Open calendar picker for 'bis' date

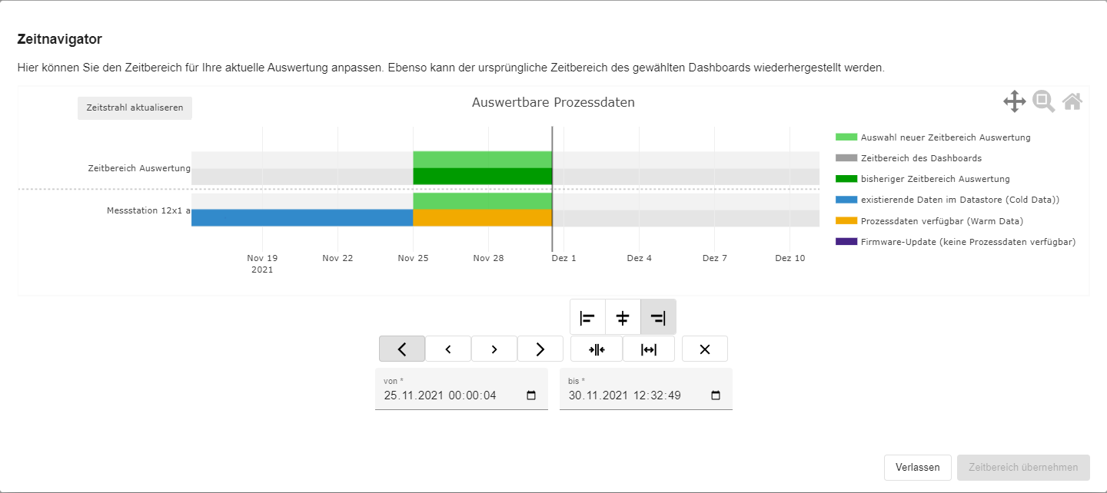click(x=716, y=395)
